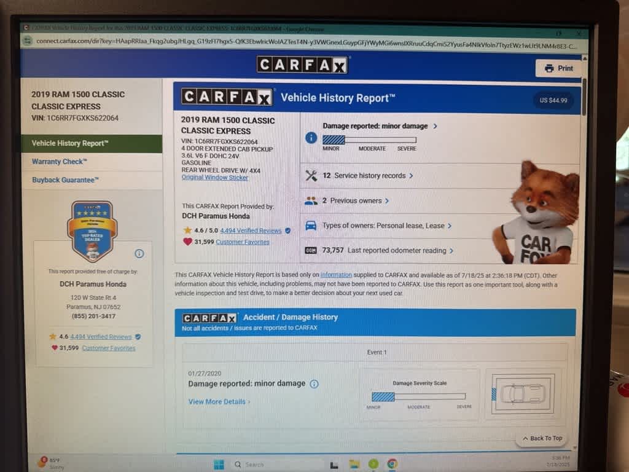Click the info icon beside dealer badge

(139, 254)
